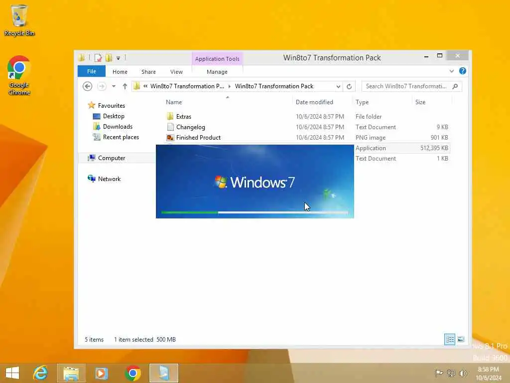This screenshot has width=510, height=383.
Task: Launch Internet Explorer from the taskbar
Action: [41, 373]
